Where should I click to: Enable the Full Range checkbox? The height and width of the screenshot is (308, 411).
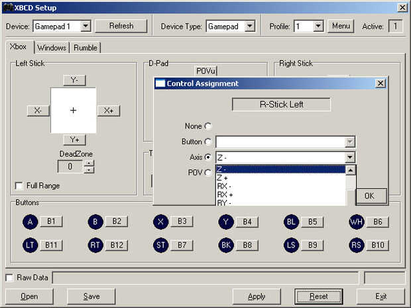pyautogui.click(x=19, y=186)
